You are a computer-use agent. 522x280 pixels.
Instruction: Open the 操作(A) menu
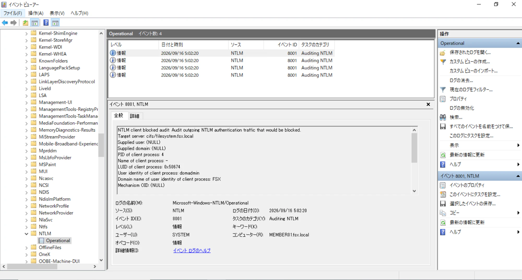(x=36, y=13)
